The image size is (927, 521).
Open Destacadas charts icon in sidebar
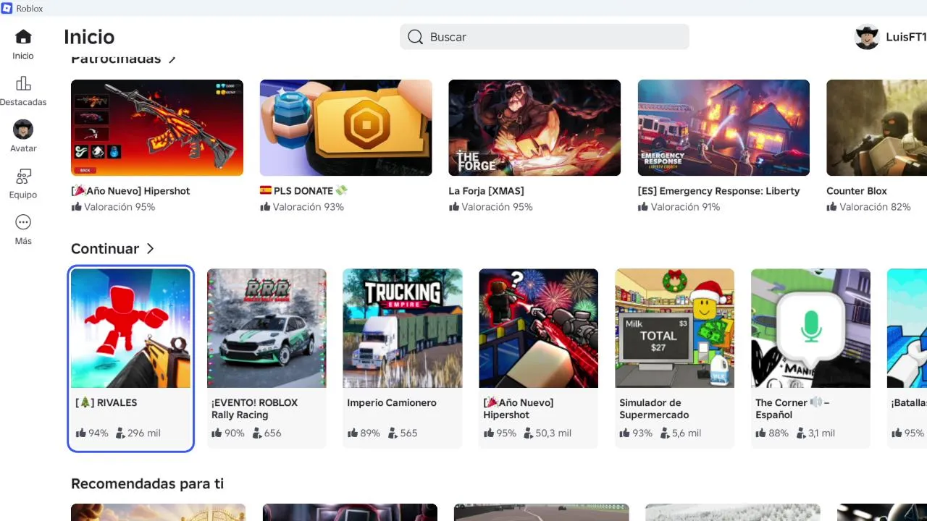[23, 83]
